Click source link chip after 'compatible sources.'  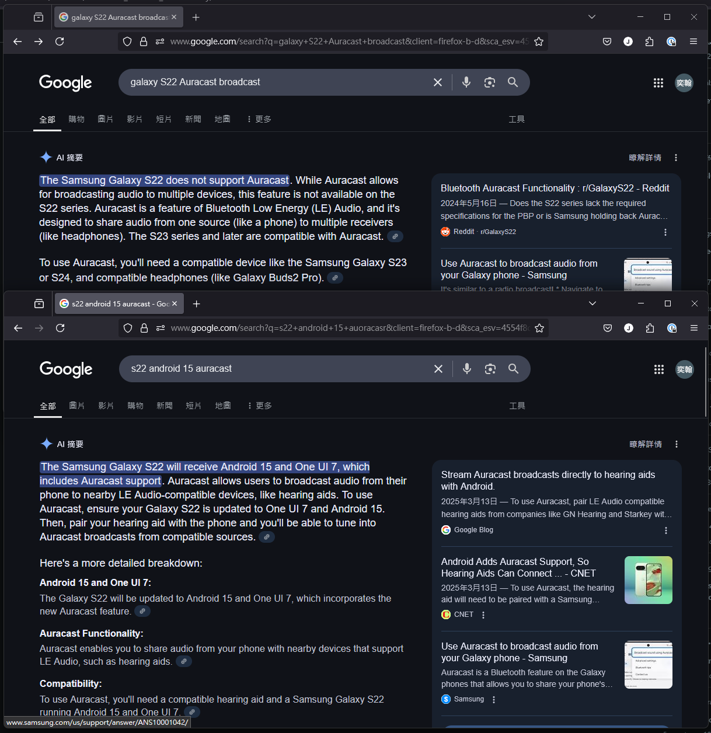(267, 537)
